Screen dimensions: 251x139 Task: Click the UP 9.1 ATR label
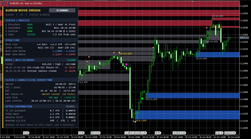pyautogui.click(x=141, y=121)
